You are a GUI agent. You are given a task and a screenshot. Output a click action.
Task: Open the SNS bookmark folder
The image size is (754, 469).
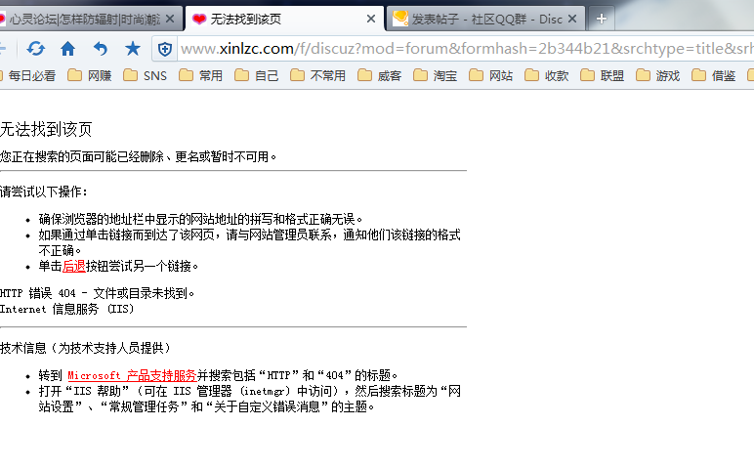[x=146, y=76]
